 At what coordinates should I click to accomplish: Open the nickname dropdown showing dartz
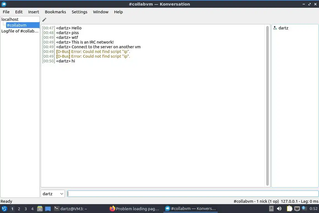pyautogui.click(x=53, y=194)
